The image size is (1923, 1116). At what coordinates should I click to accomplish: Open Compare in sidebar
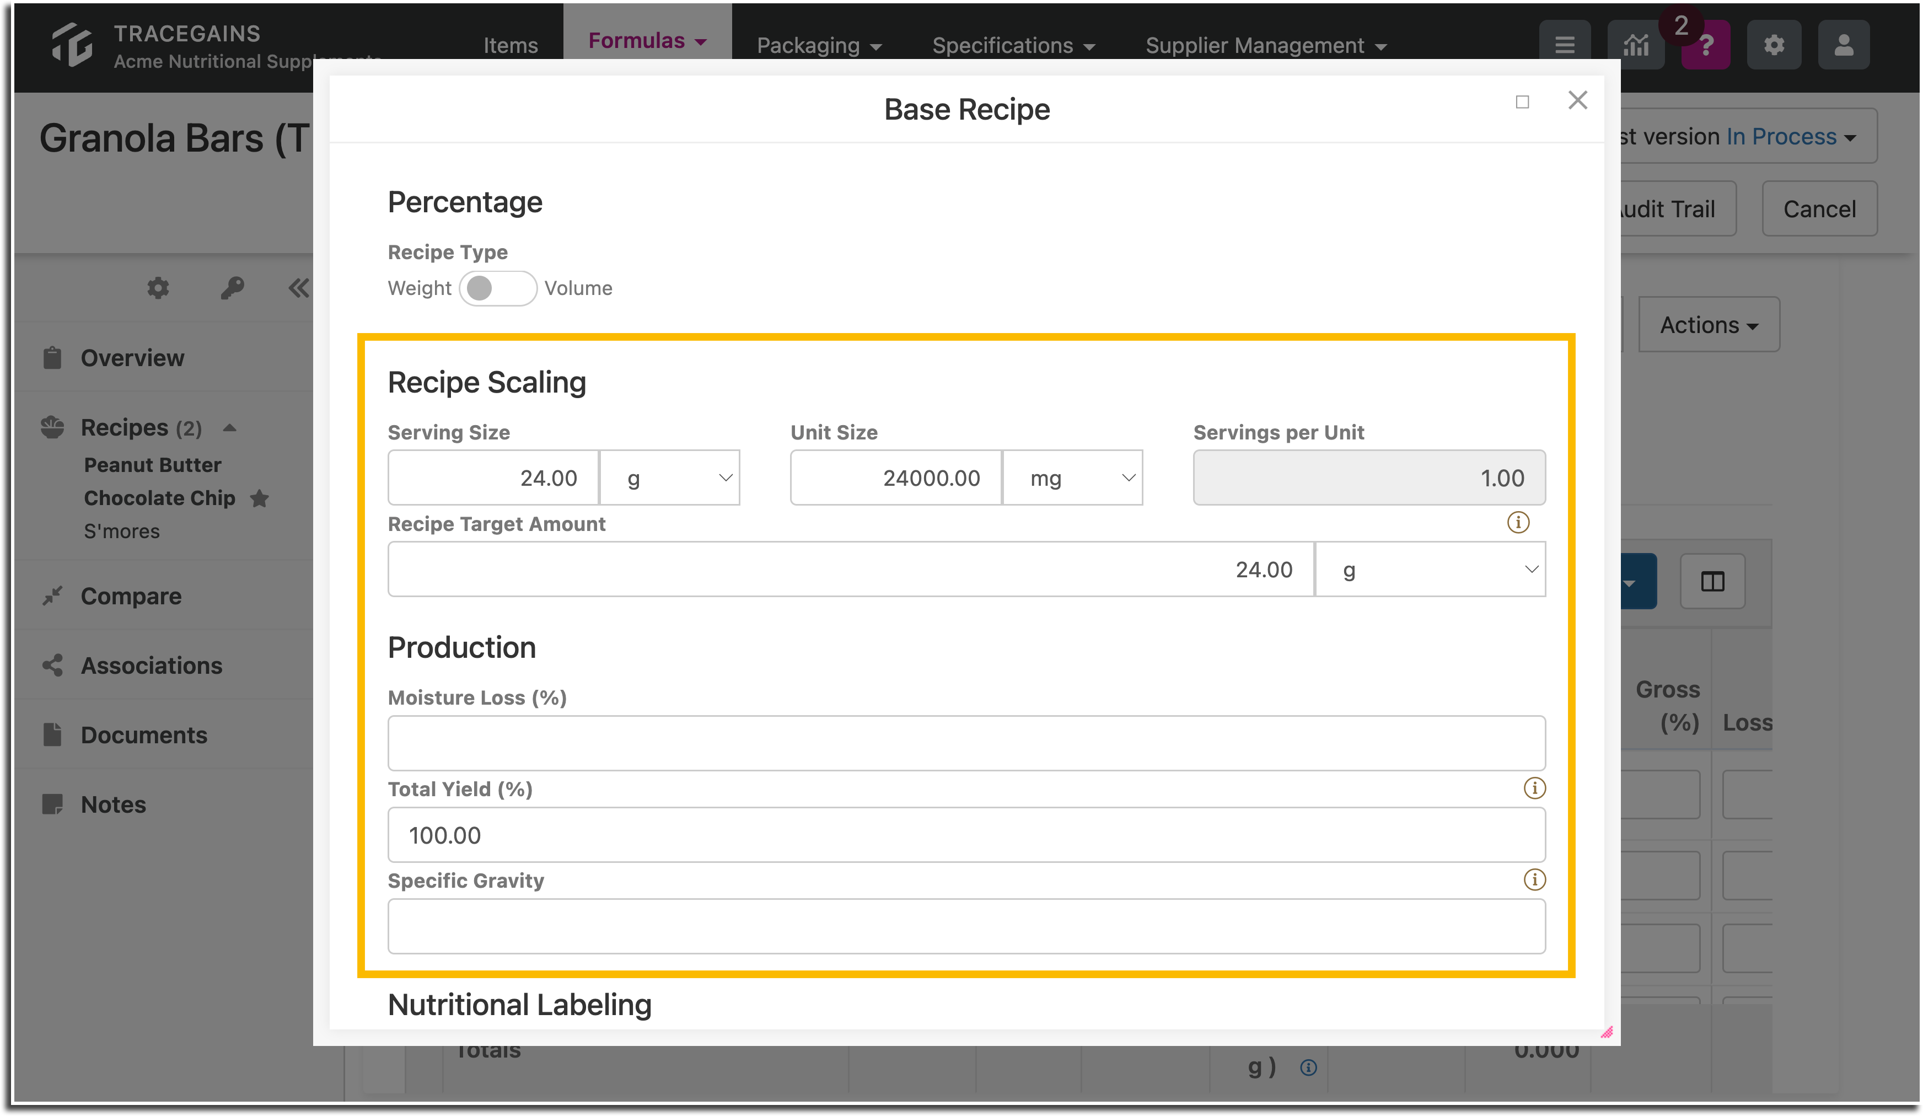click(131, 595)
